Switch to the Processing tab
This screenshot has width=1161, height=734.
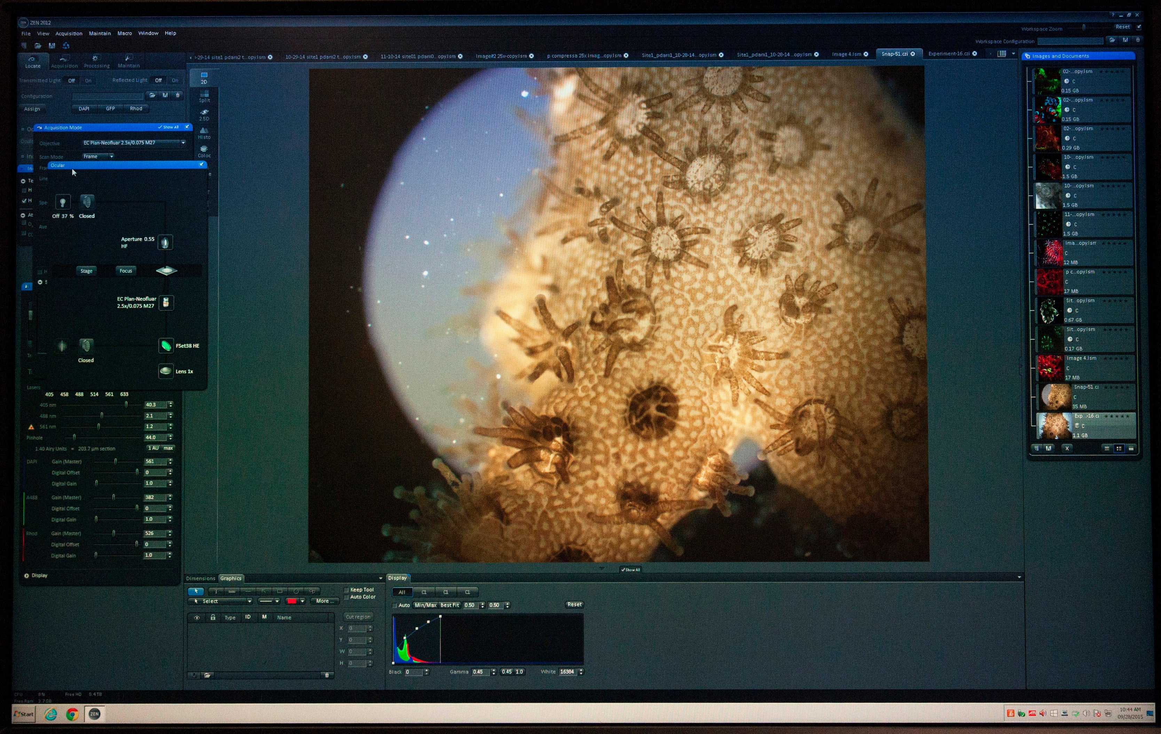point(96,61)
